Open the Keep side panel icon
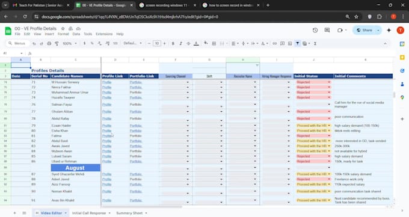 click(402, 57)
